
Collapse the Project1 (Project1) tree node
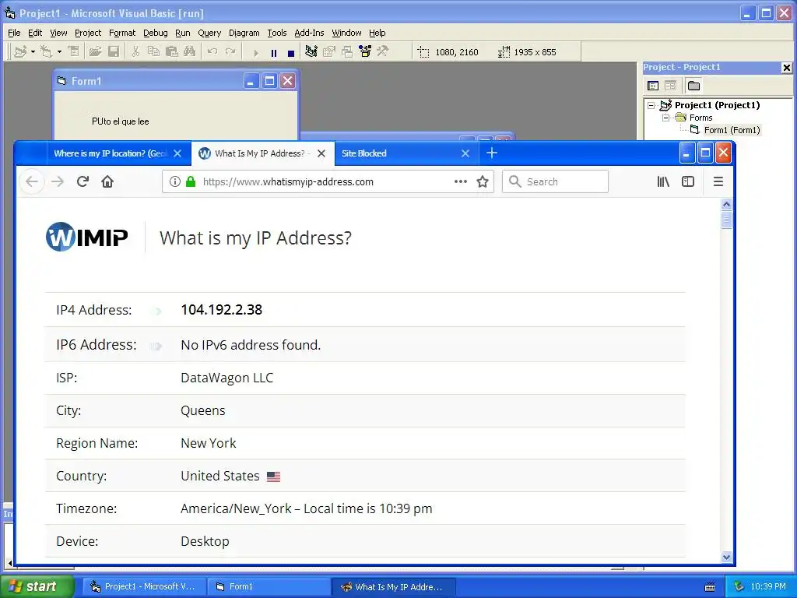tap(651, 105)
